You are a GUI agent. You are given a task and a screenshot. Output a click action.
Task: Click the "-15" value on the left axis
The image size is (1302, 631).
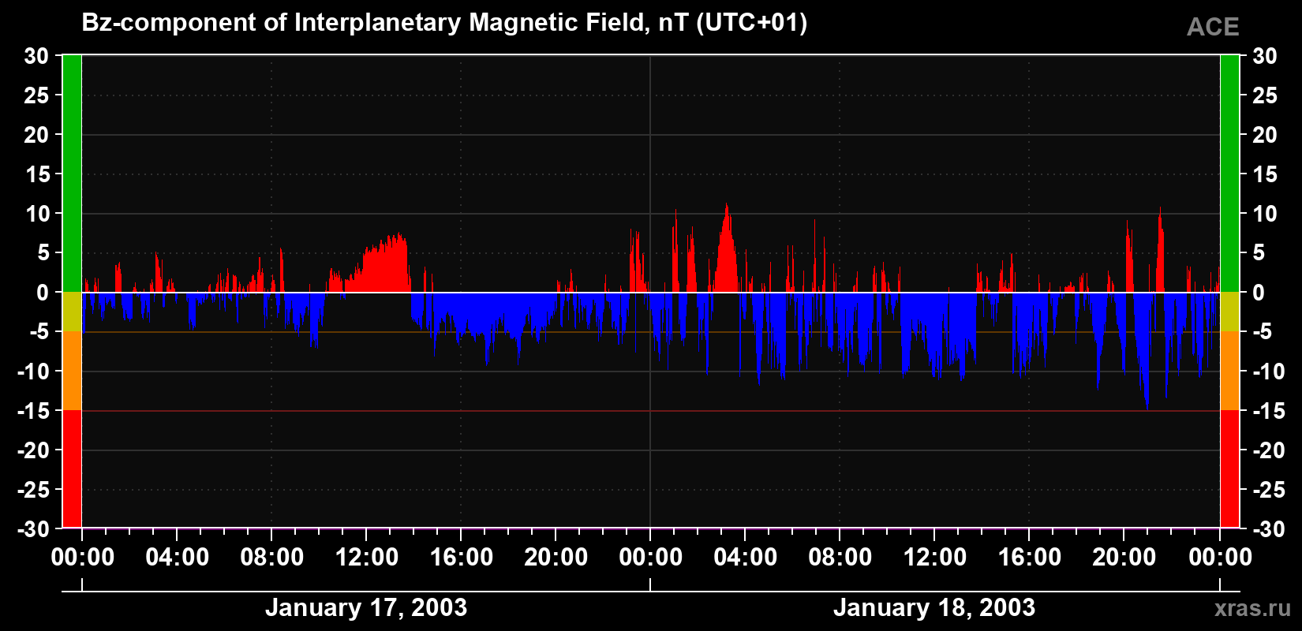click(x=33, y=411)
